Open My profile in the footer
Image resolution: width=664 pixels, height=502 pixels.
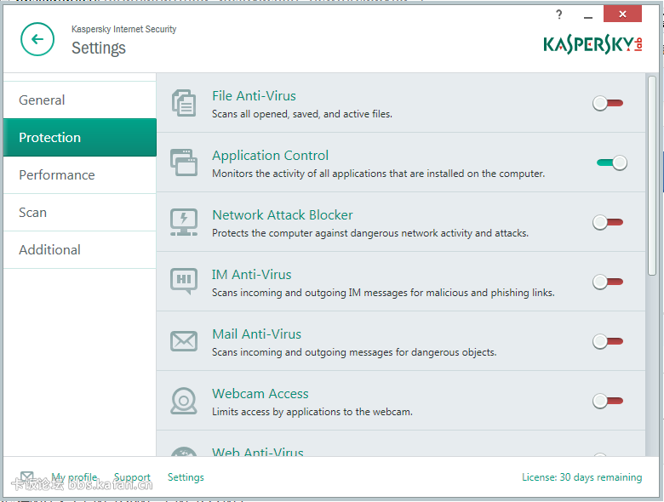coord(74,477)
